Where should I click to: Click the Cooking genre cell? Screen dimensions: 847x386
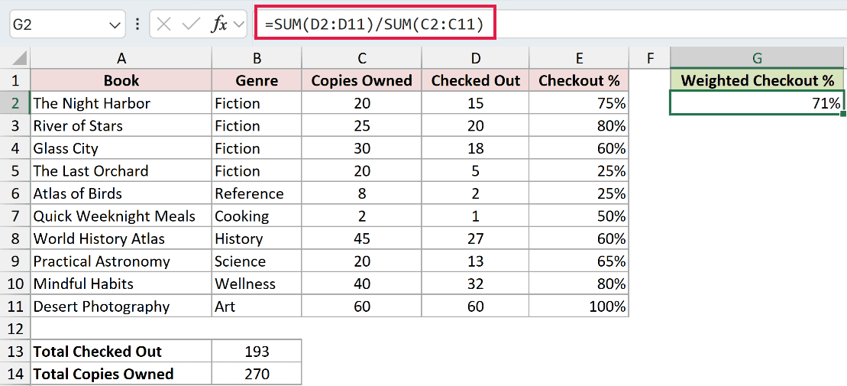[257, 216]
